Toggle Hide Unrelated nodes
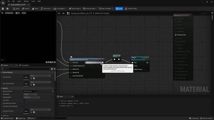 (105, 9)
